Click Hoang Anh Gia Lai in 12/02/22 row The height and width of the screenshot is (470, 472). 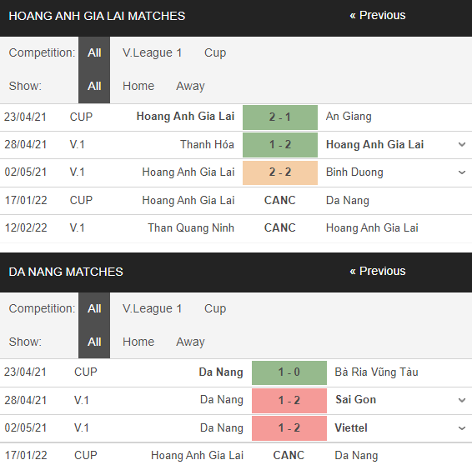tap(372, 228)
